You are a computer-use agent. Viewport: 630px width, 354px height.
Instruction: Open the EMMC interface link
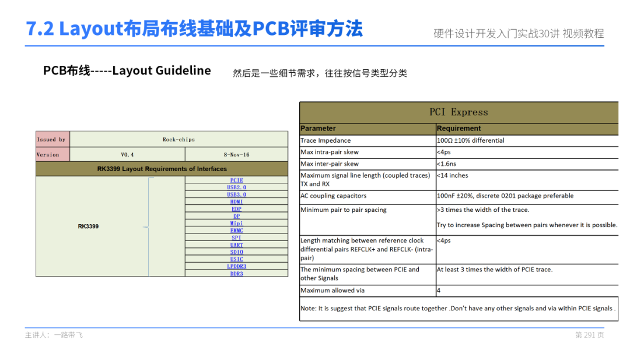pos(236,231)
